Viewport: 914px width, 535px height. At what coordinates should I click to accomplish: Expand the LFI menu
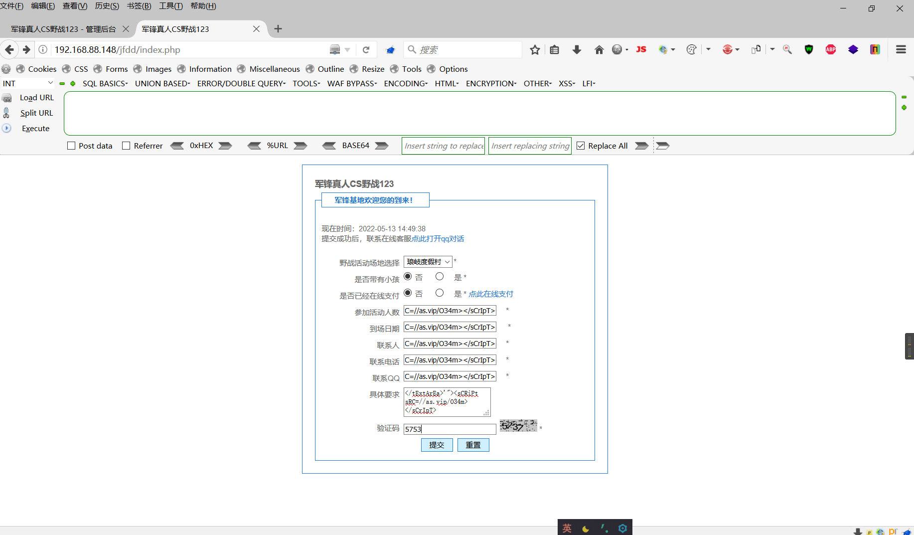coord(589,84)
